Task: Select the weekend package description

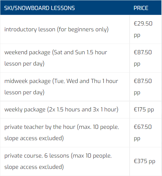Action: (56, 58)
